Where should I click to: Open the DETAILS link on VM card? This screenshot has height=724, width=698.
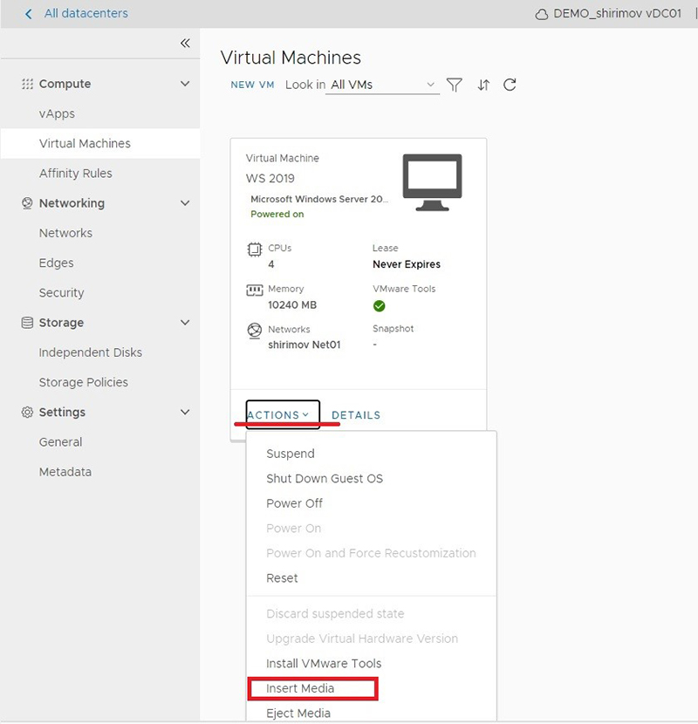[x=356, y=415]
